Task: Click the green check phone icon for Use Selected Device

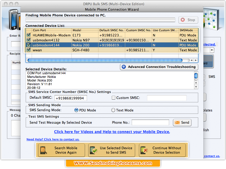Action: (x=94, y=150)
